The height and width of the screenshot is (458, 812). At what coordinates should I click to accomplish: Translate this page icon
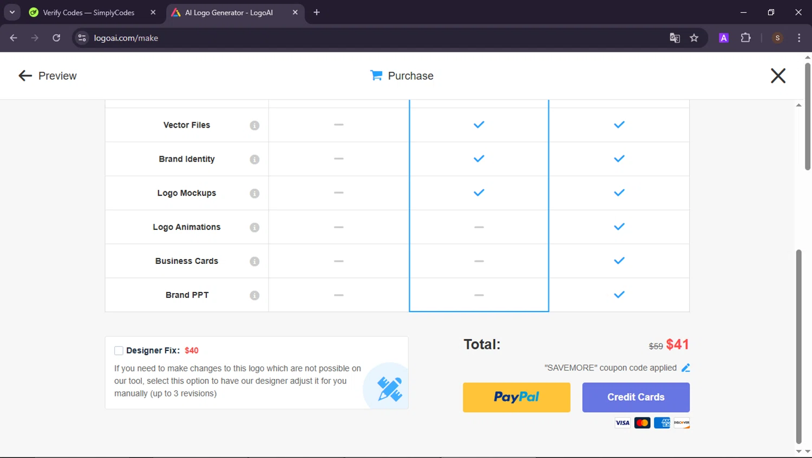point(675,38)
